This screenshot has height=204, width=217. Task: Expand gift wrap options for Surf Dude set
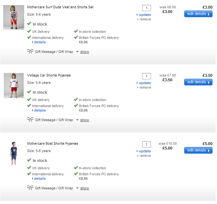click(84, 52)
